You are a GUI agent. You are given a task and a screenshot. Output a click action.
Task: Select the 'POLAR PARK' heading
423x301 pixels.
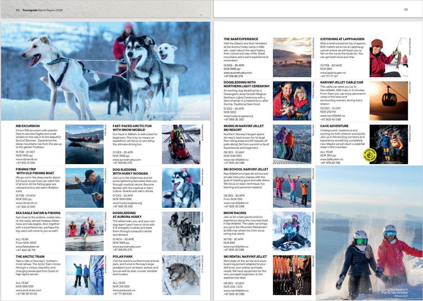click(x=123, y=257)
